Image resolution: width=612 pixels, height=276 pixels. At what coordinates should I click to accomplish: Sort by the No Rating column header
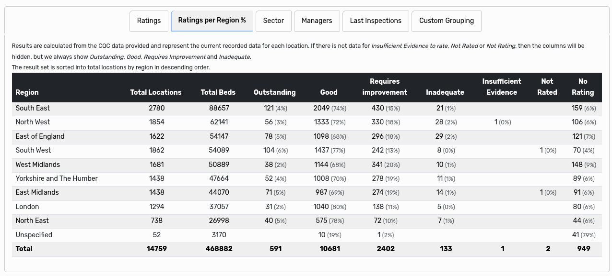coord(583,87)
